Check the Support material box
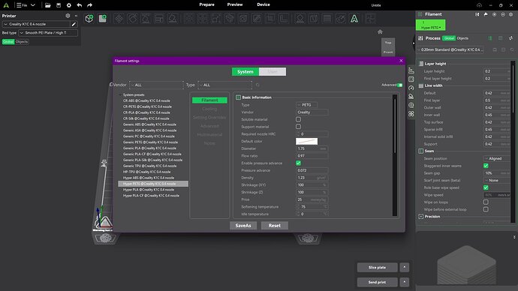 [298, 127]
